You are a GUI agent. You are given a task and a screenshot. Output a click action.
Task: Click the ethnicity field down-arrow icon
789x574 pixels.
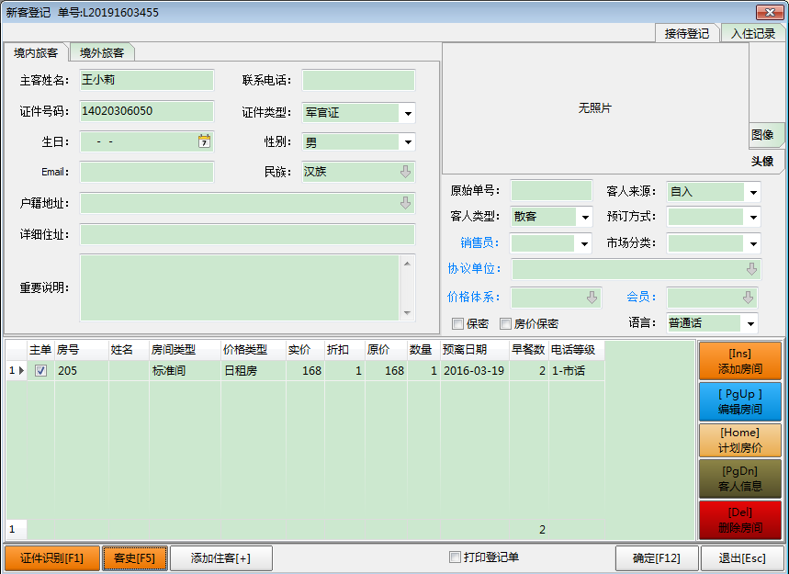[405, 172]
